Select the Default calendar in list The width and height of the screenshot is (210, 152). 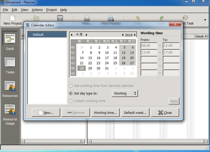click(x=47, y=34)
